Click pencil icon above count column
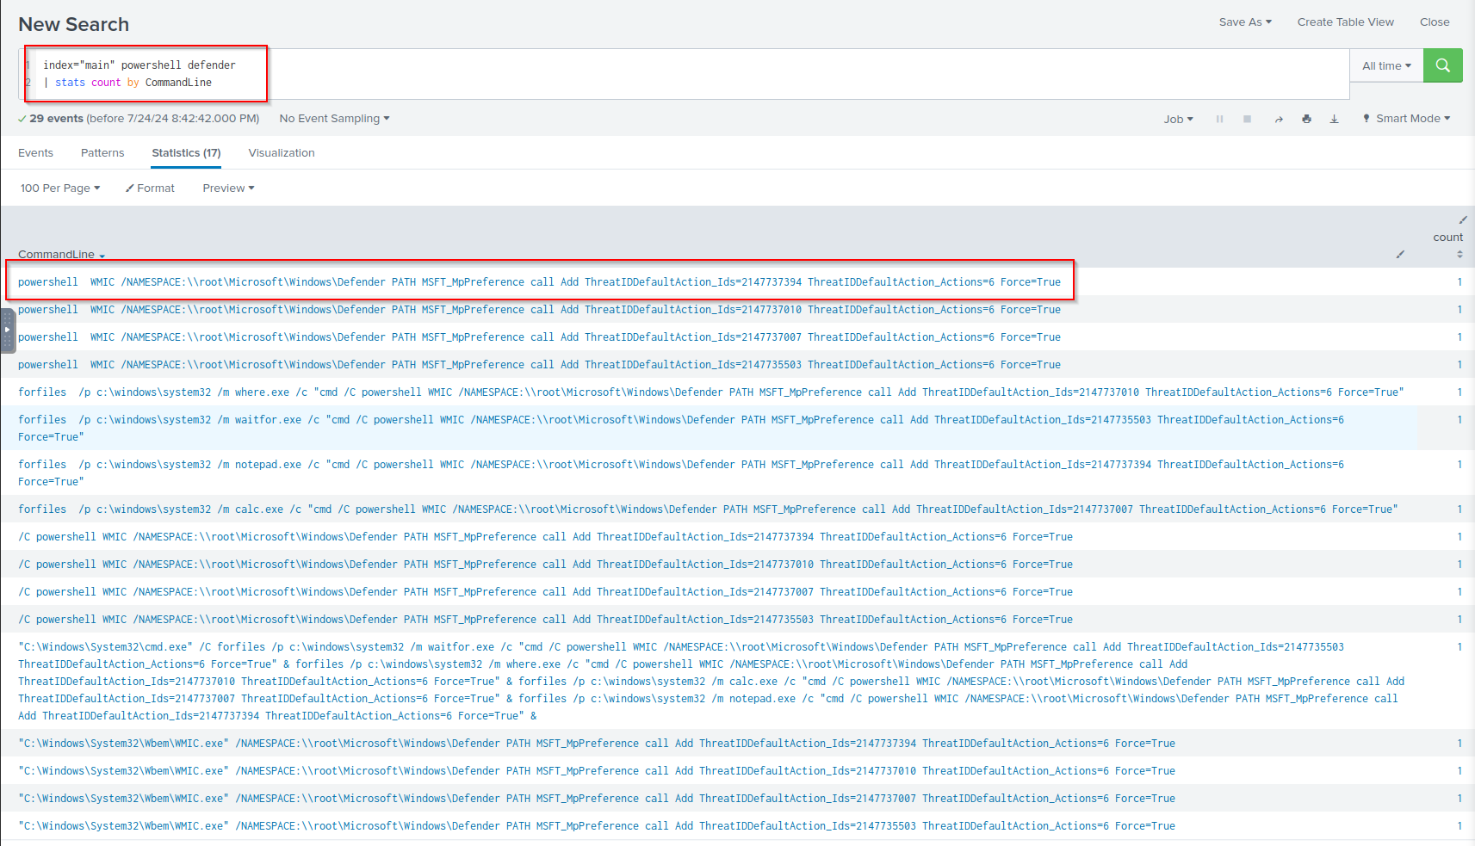 tap(1462, 220)
